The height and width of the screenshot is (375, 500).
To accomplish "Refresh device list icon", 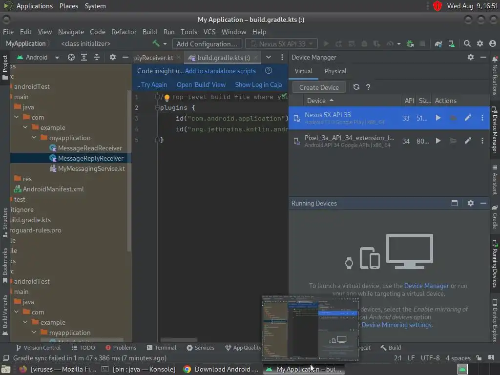I will pos(356,87).
